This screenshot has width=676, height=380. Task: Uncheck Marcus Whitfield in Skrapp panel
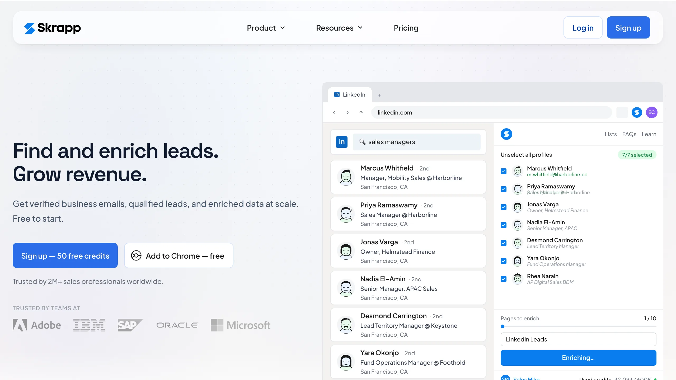coord(504,171)
